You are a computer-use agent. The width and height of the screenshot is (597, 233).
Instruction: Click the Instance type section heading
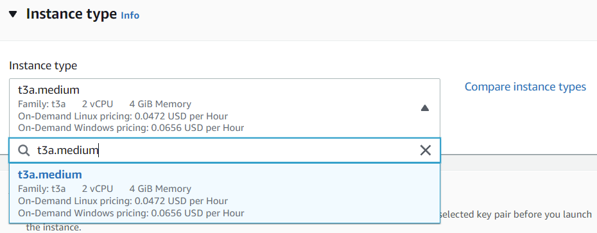click(72, 14)
